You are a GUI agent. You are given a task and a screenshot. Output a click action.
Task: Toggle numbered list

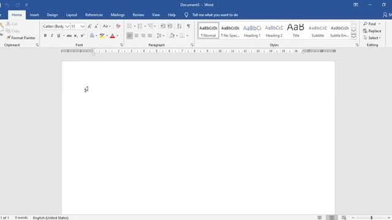[x=140, y=26]
